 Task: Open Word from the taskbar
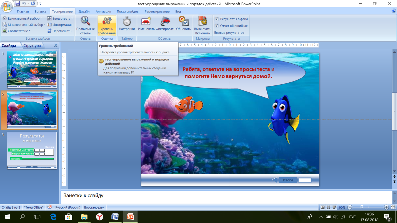[x=115, y=217]
